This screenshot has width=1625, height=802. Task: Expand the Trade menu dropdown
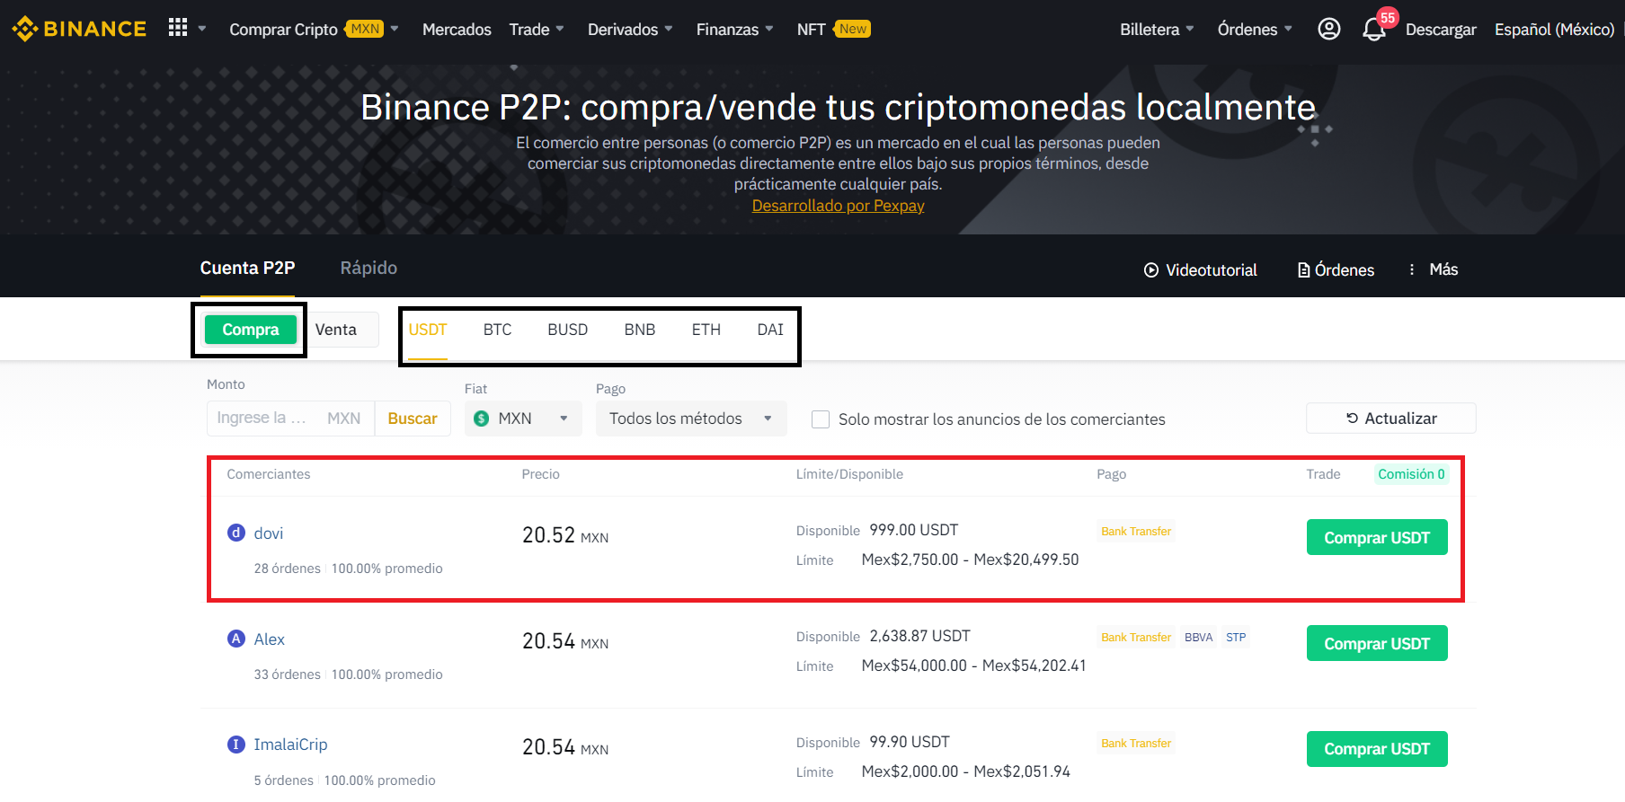(560, 29)
